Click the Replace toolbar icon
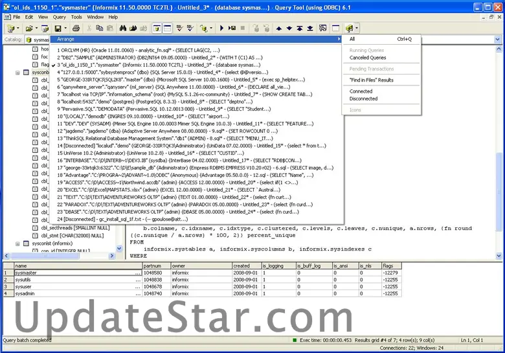The image size is (505, 353). tap(143, 28)
